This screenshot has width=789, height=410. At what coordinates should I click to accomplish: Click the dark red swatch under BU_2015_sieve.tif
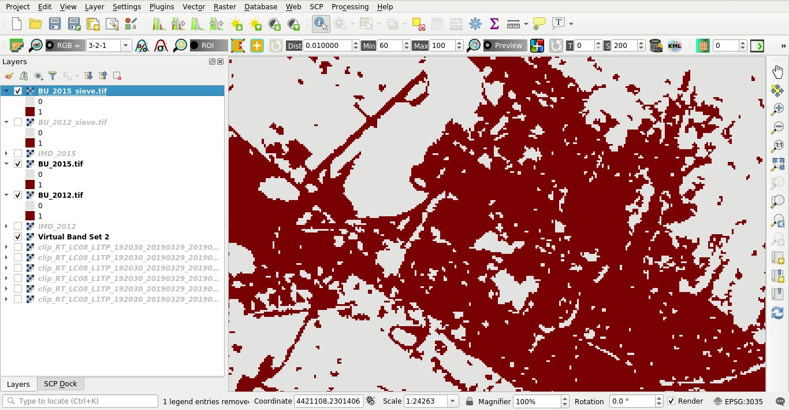[x=30, y=112]
